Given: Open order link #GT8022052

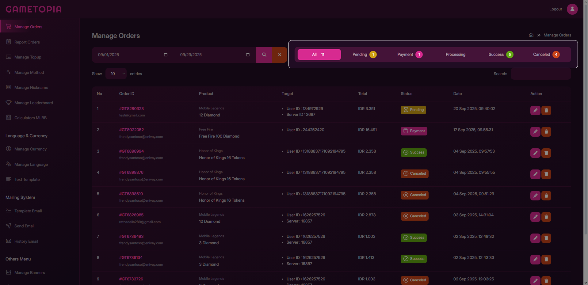Looking at the screenshot, I should pos(131,130).
